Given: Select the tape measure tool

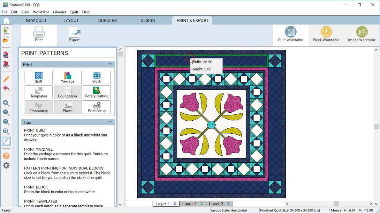Looking at the screenshot, I should 6,79.
